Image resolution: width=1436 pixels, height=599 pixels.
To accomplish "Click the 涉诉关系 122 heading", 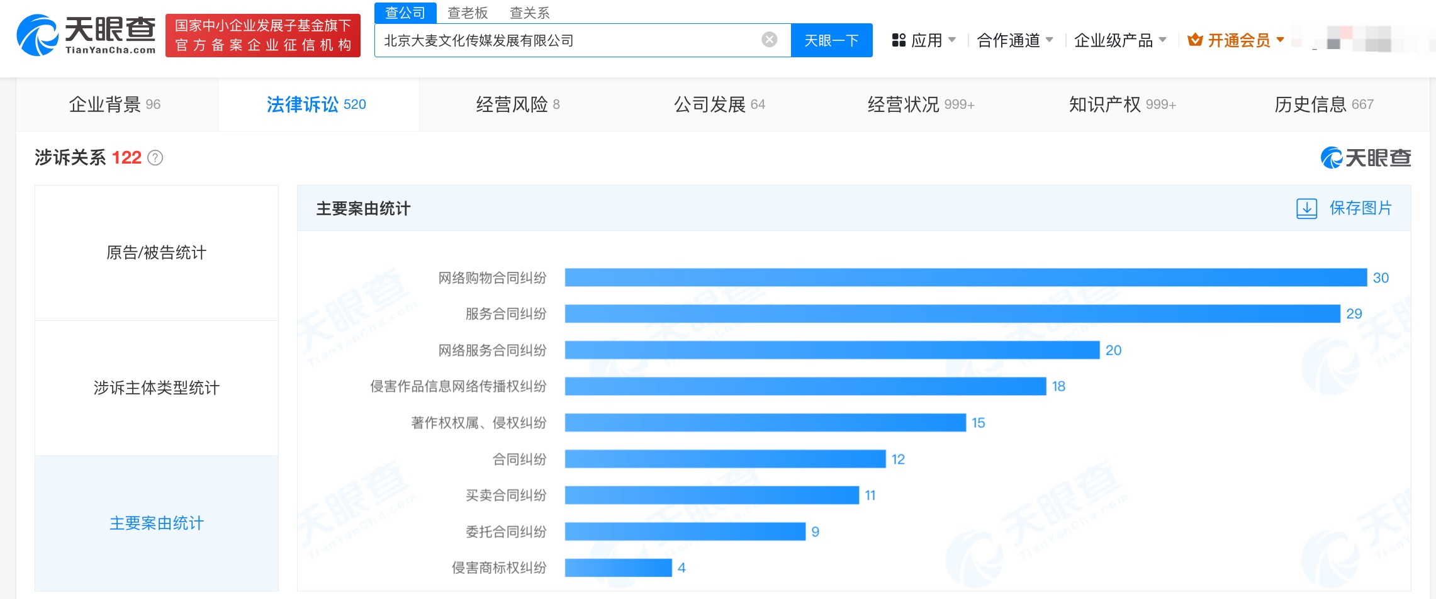I will 88,157.
